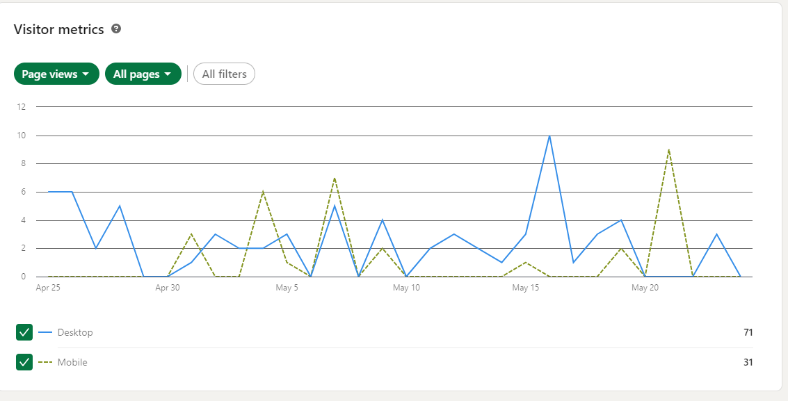
Task: Click the Desktop total of 71
Action: click(x=748, y=332)
